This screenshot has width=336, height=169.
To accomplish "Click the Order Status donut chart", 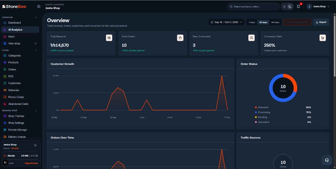I will click(x=283, y=88).
